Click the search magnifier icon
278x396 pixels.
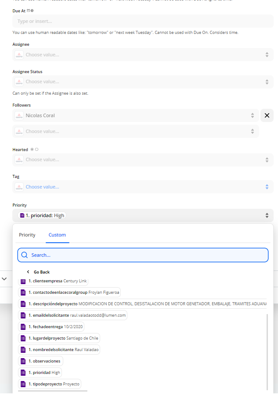25,255
